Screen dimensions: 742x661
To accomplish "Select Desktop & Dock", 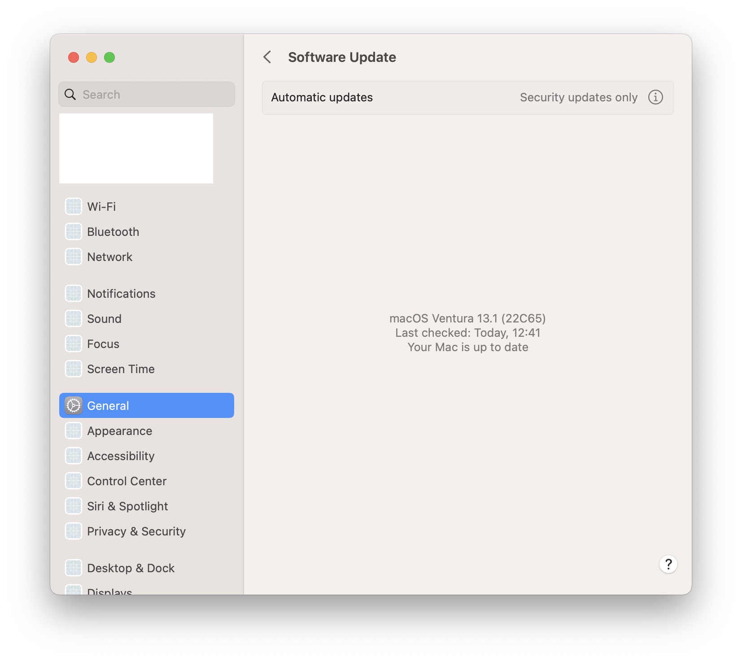I will point(147,568).
